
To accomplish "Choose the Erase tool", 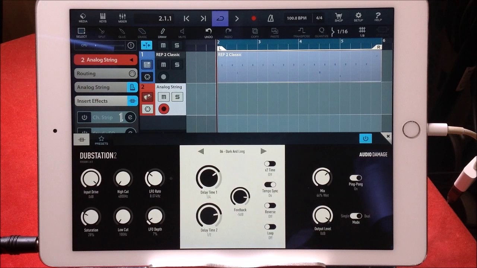I will (142, 33).
